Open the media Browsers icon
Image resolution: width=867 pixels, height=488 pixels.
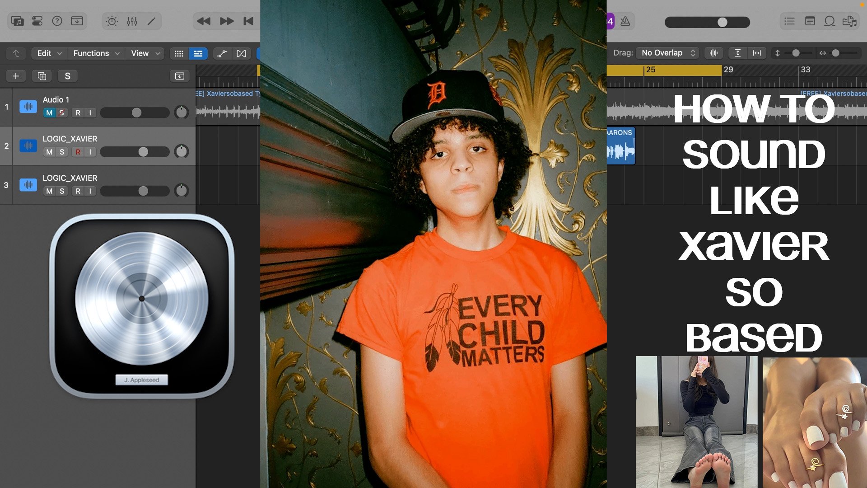(x=849, y=21)
